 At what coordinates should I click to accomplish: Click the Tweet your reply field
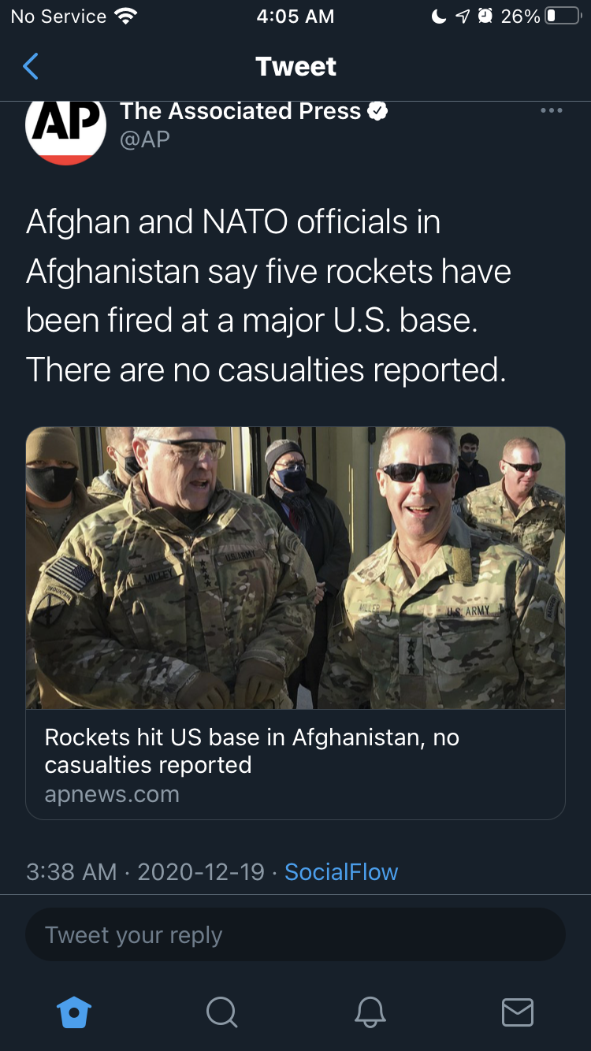coord(295,934)
